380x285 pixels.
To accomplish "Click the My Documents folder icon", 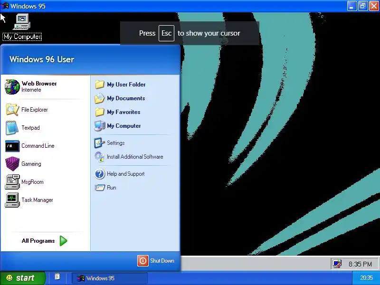I will tap(99, 98).
